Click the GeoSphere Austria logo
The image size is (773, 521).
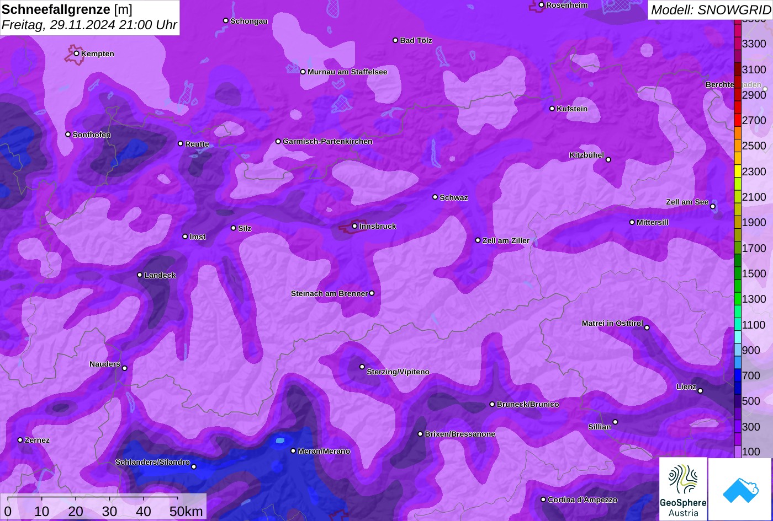pyautogui.click(x=683, y=489)
